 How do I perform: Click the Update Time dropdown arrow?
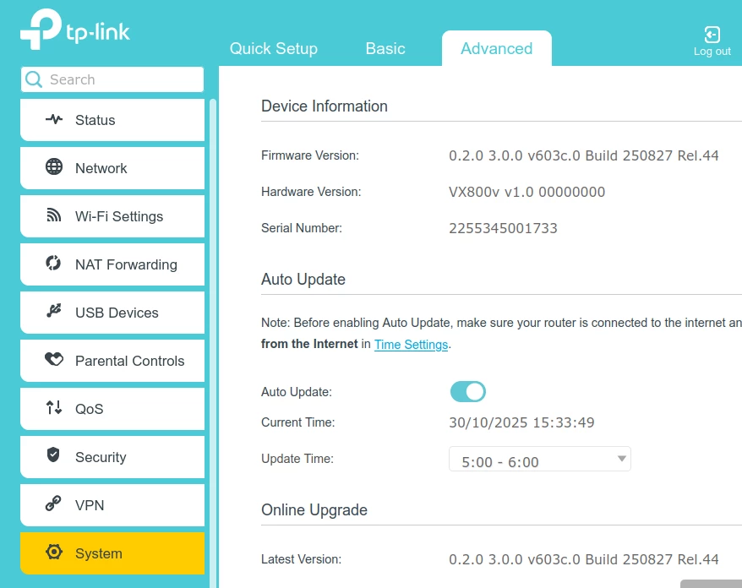(x=622, y=459)
